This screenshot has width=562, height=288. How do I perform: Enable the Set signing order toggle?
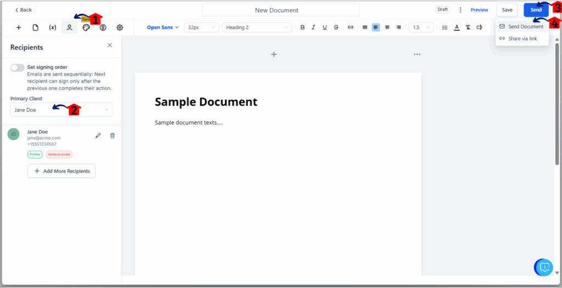click(x=18, y=67)
